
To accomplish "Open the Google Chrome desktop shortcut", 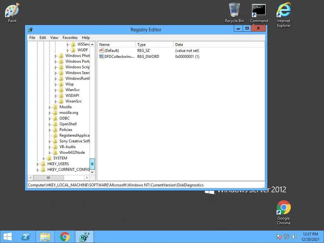I will pos(283,212).
